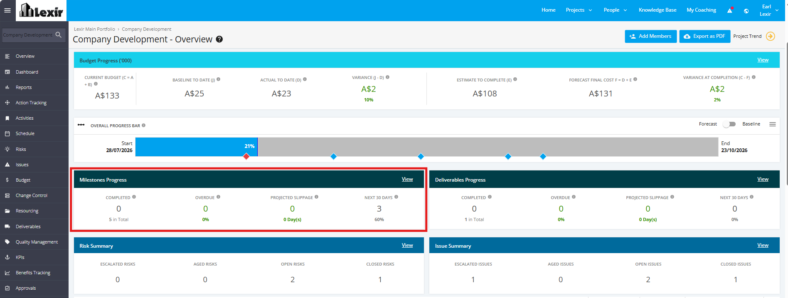The width and height of the screenshot is (788, 298).
Task: Click the red diamond milestone marker
Action: pyautogui.click(x=246, y=156)
